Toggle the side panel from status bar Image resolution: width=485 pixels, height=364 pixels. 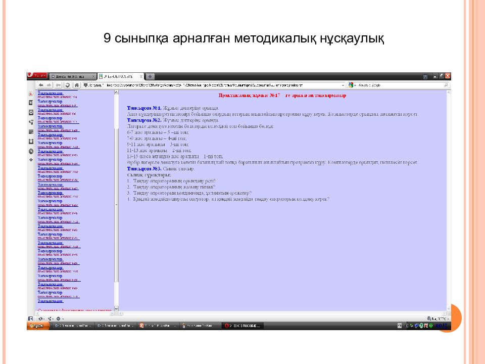pyautogui.click(x=30, y=318)
